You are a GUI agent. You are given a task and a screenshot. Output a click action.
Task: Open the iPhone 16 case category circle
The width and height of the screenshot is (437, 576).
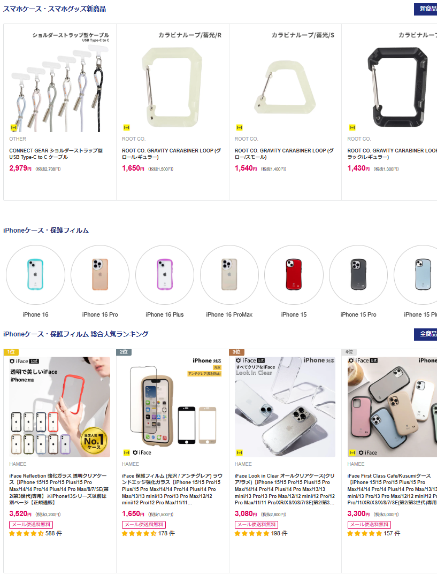click(35, 274)
